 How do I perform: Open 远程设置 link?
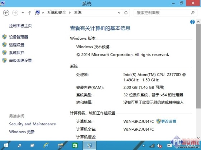click(17, 45)
